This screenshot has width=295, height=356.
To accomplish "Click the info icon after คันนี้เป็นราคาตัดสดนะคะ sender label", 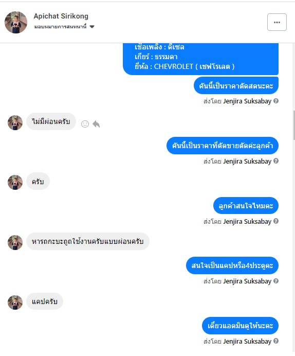I will tap(276, 101).
